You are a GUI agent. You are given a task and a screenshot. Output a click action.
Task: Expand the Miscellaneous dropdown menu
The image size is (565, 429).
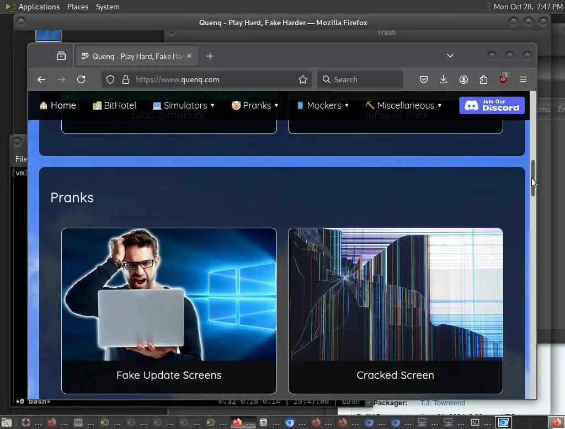click(403, 105)
